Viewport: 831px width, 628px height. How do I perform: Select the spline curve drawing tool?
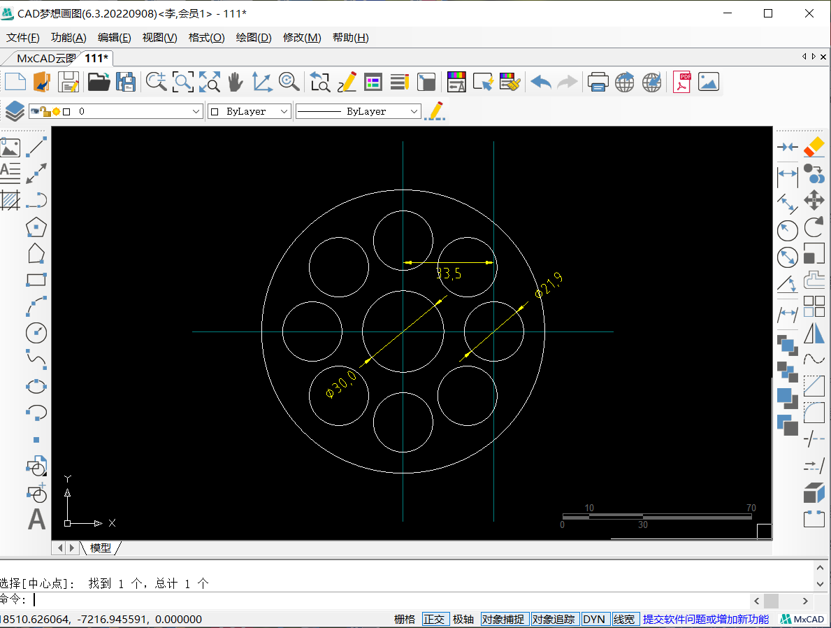tap(36, 359)
